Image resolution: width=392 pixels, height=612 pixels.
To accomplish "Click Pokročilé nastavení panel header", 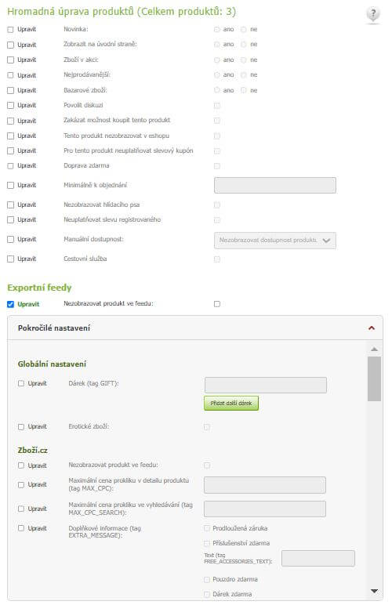I will point(195,328).
